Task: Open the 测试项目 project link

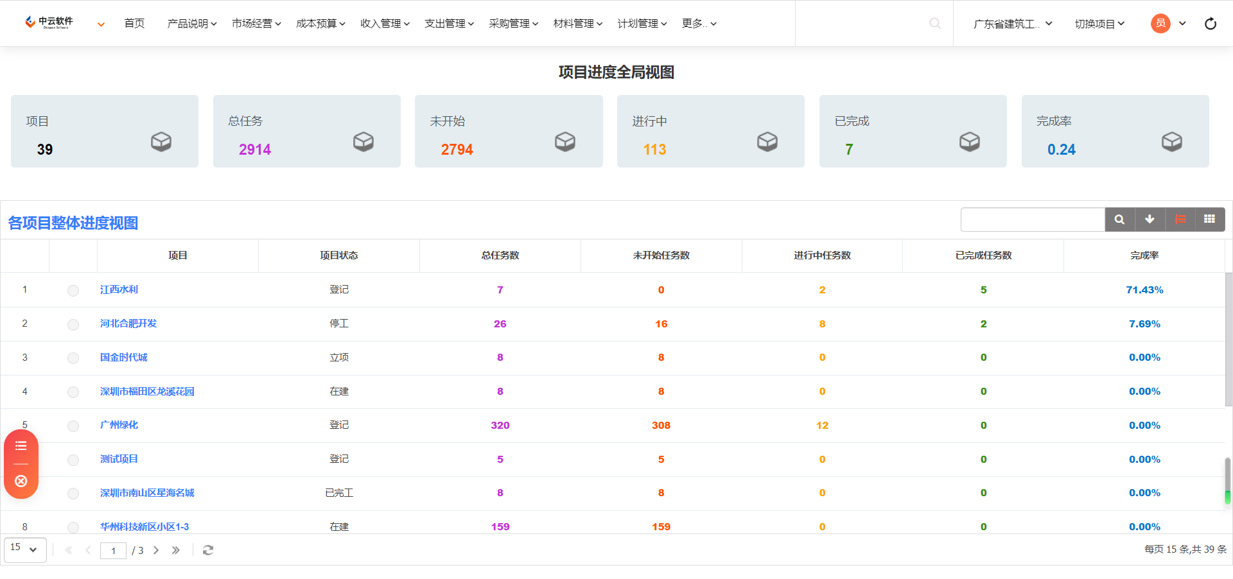Action: (119, 459)
